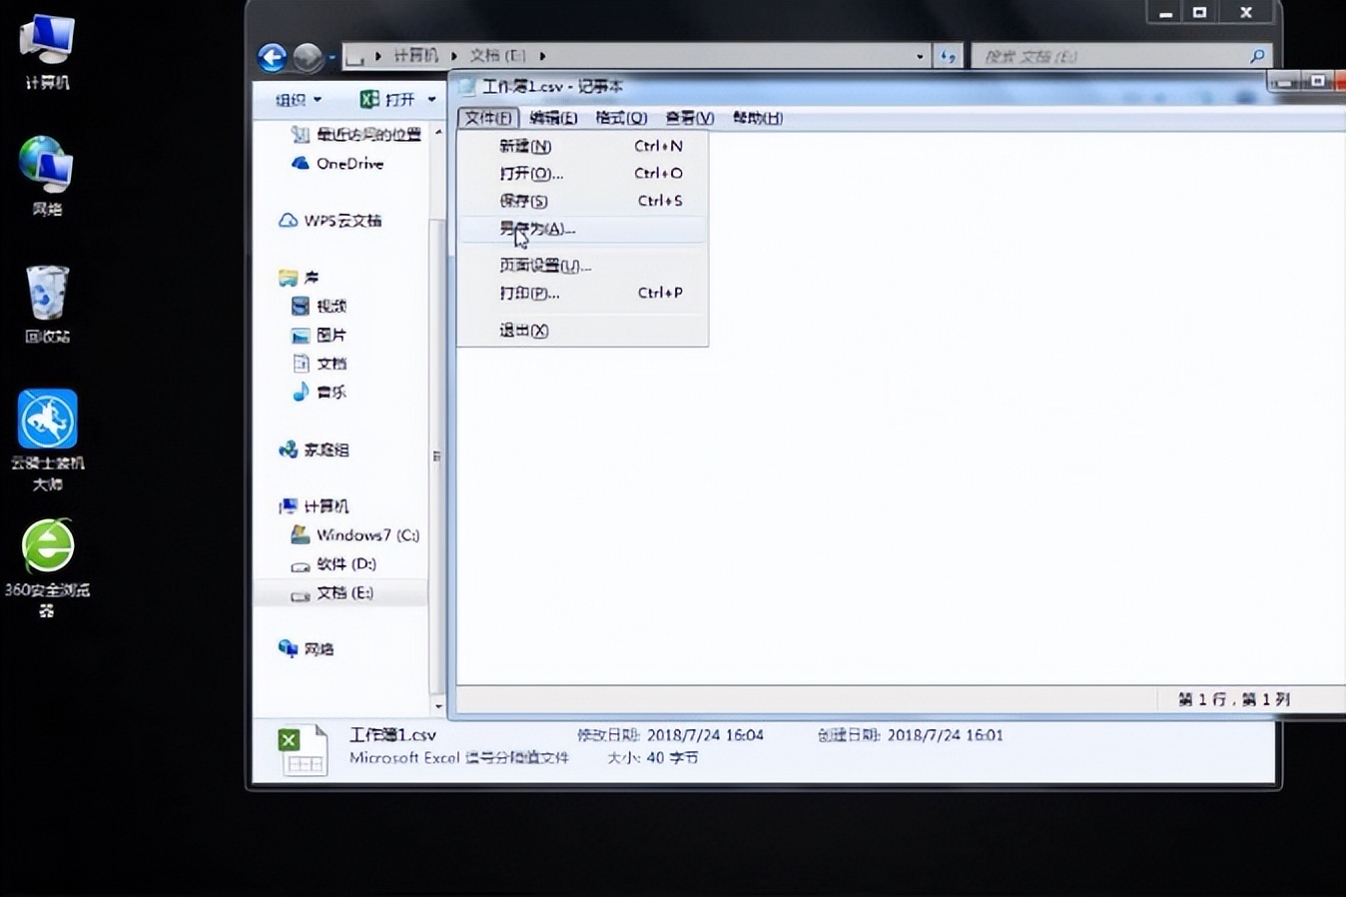Click the 工作簿1.csv file name in details pane
The height and width of the screenshot is (897, 1346).
click(x=392, y=735)
